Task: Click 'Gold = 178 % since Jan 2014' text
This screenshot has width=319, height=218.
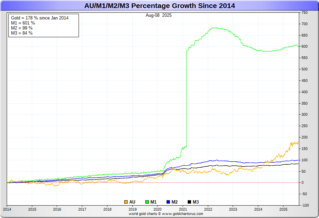Action: coord(40,18)
